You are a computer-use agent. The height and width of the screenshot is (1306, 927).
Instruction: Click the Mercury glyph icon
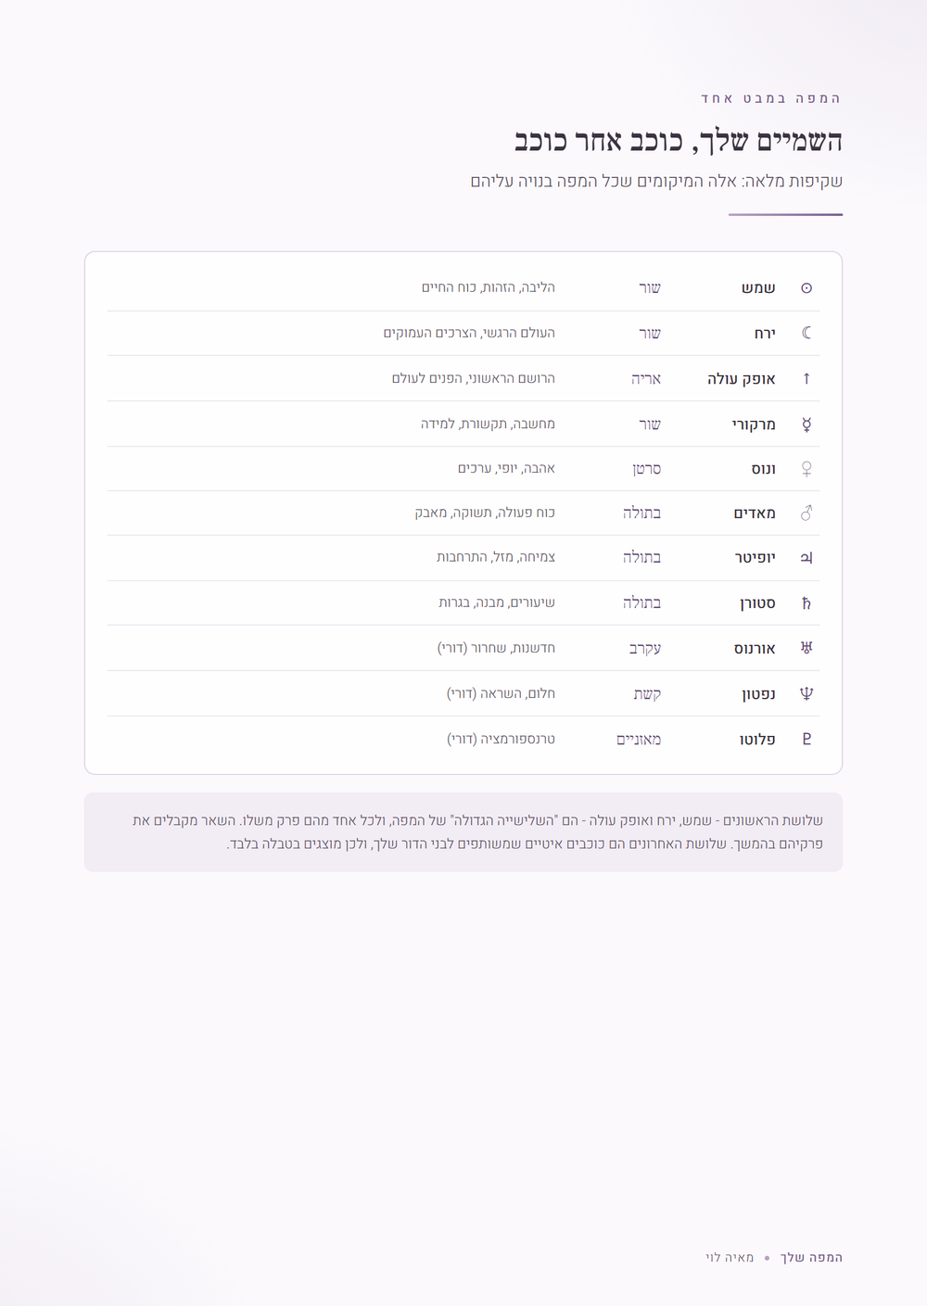tap(806, 425)
